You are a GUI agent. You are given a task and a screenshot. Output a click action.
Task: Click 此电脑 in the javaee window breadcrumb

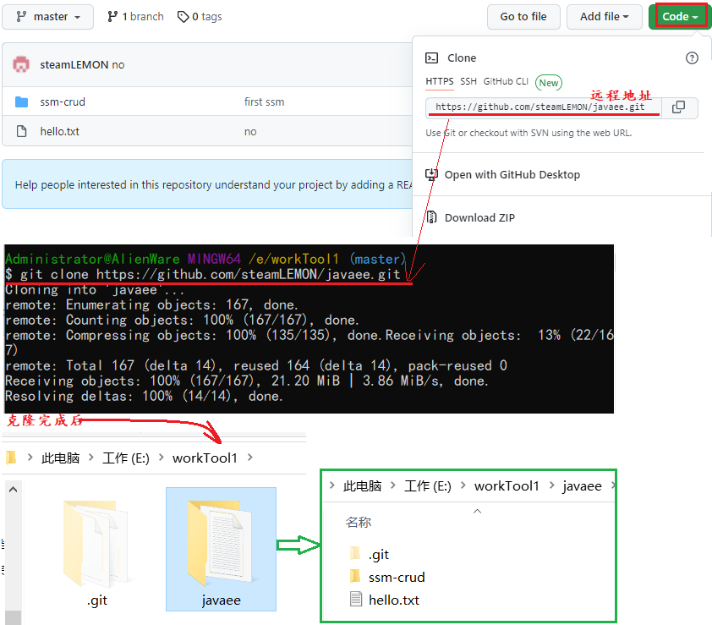pyautogui.click(x=362, y=486)
